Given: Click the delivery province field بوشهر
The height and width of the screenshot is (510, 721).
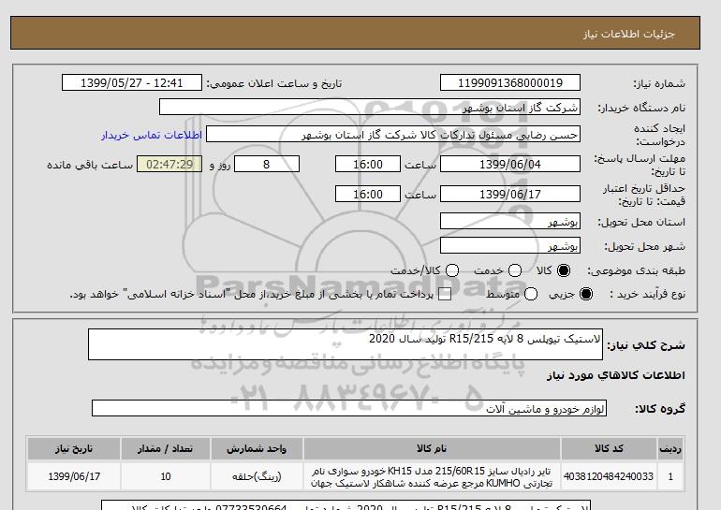Looking at the screenshot, I should 510,221.
